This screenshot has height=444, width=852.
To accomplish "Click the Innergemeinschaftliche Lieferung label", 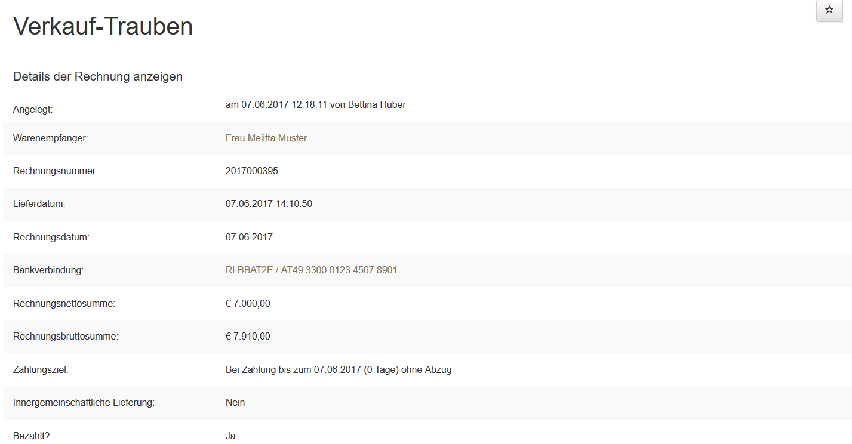I will point(84,403).
